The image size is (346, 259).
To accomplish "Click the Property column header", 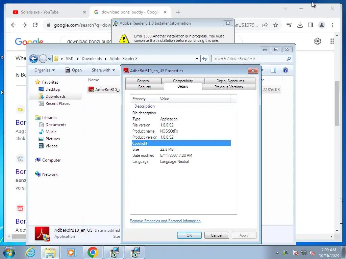I will pyautogui.click(x=144, y=99).
